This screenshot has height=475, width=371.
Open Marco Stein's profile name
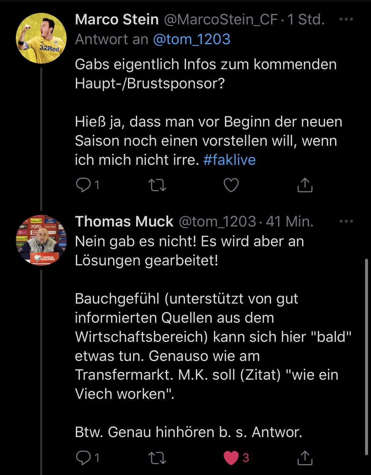pos(117,19)
